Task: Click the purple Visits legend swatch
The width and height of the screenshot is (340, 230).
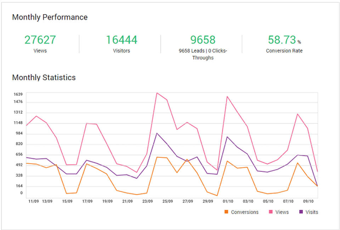Action: [x=301, y=212]
